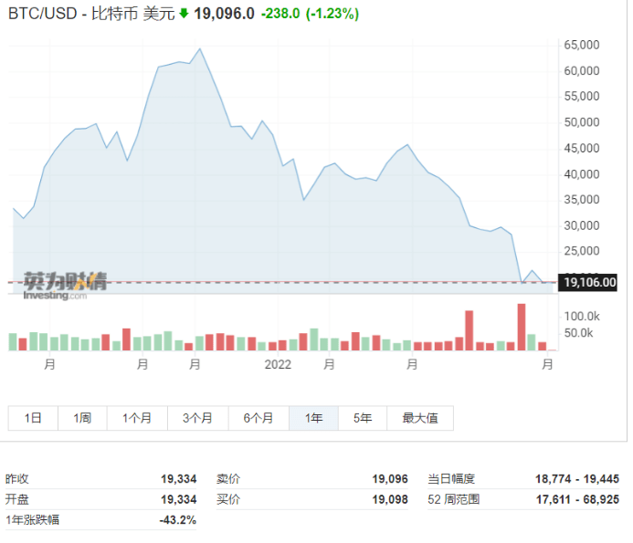Click the chart line's highest peak

[200, 49]
